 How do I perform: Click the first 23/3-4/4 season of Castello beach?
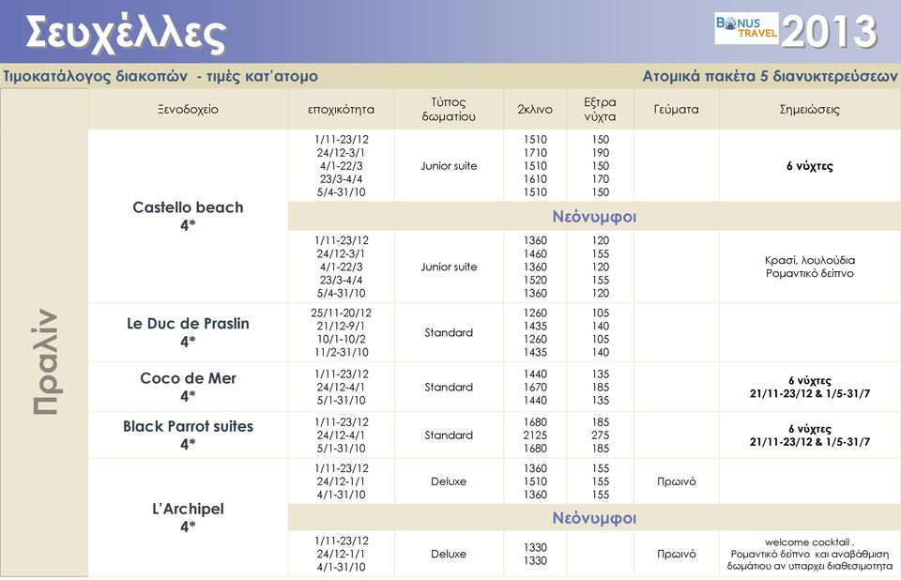click(342, 179)
